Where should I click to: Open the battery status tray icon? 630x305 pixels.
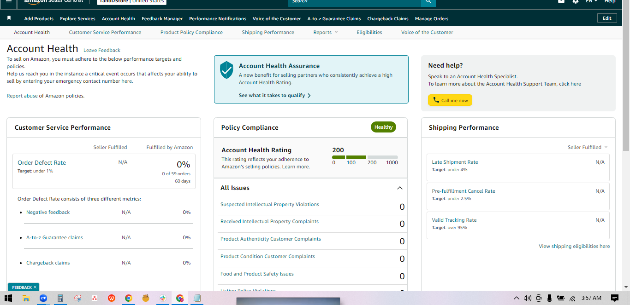pyautogui.click(x=561, y=298)
